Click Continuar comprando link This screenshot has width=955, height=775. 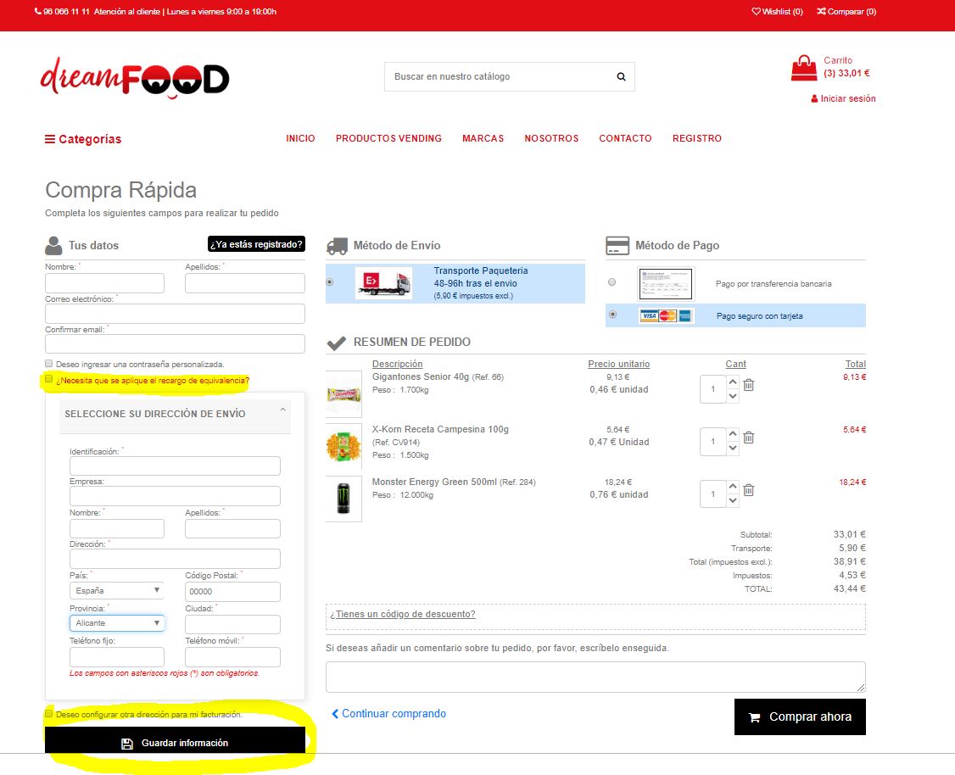(388, 713)
